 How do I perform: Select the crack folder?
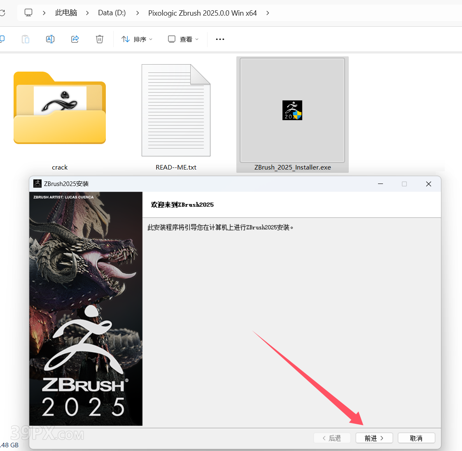(60, 107)
